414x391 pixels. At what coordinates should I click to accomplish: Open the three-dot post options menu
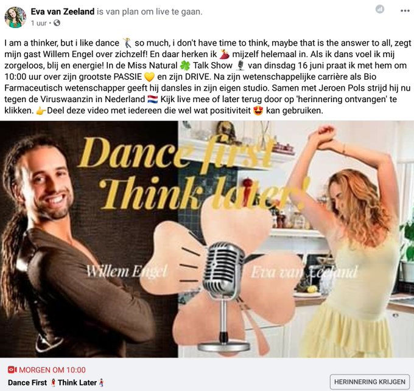coord(405,11)
